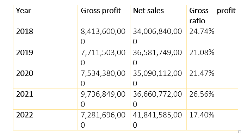Select the 2020 year cell
Viewport: 247px width, 140px height.
pyautogui.click(x=45, y=78)
